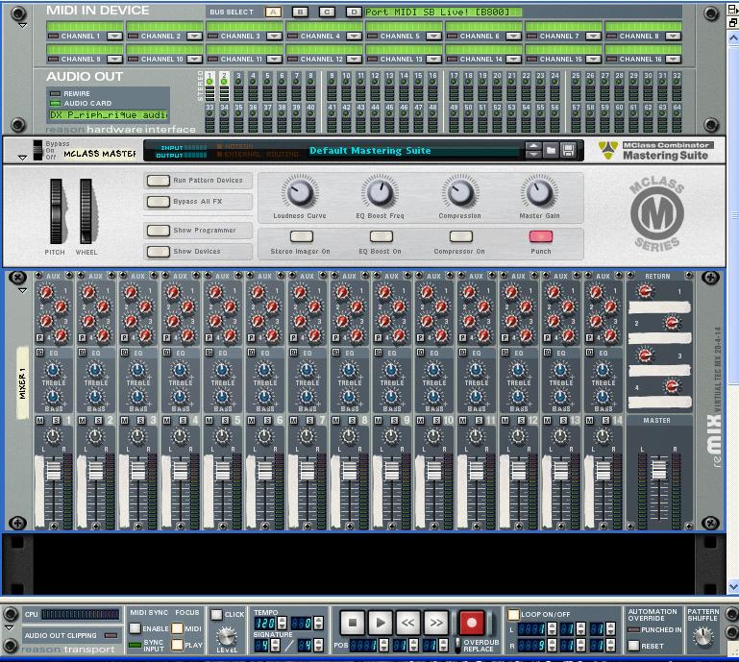Viewport: 739px width, 662px height.
Task: Enable MIDI Sync checkbox
Action: (x=135, y=628)
